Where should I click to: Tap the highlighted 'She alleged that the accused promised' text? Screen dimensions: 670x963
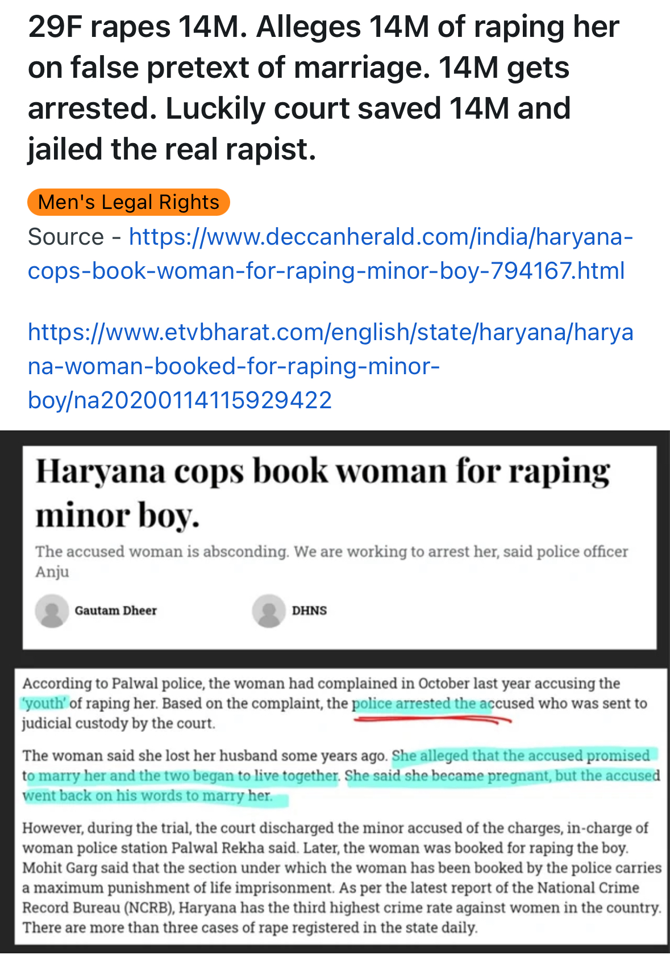click(x=521, y=756)
